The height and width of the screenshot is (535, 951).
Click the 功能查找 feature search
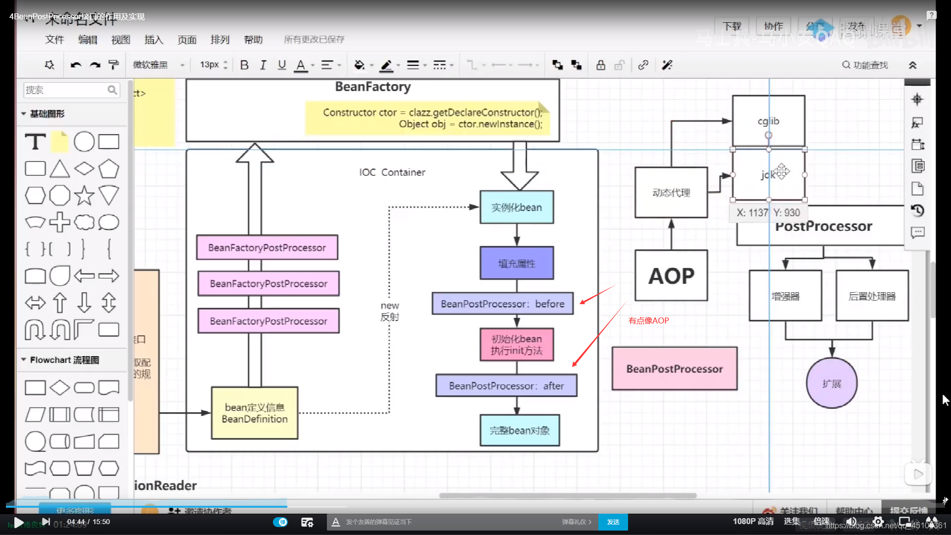tap(865, 65)
